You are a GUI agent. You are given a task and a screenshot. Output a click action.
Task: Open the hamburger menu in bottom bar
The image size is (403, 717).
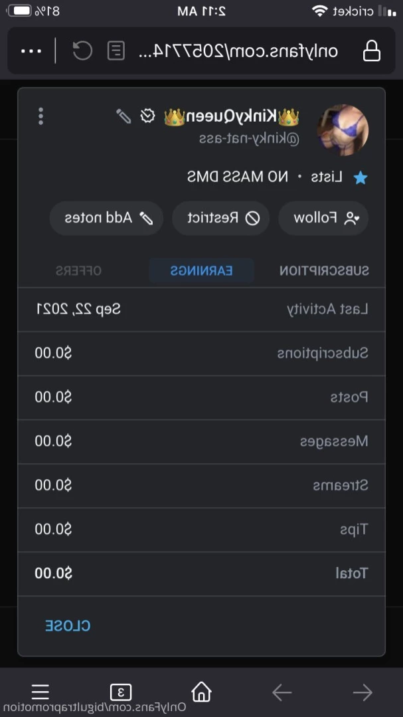coord(40,692)
